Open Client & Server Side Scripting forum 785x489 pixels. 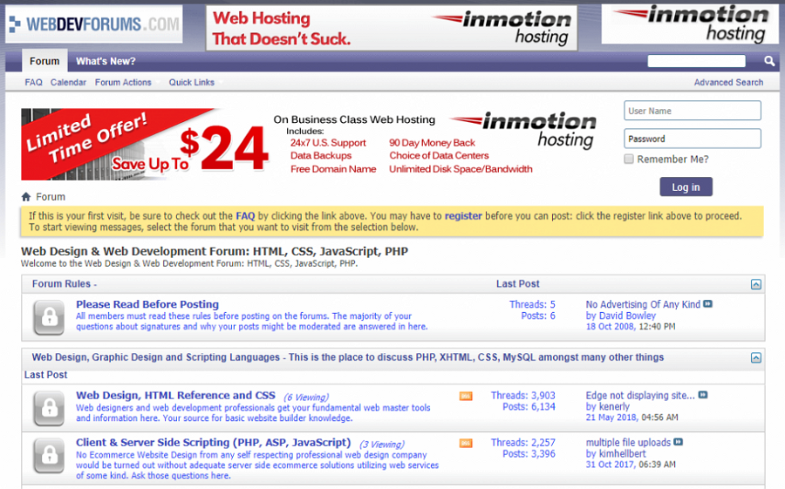pyautogui.click(x=214, y=443)
